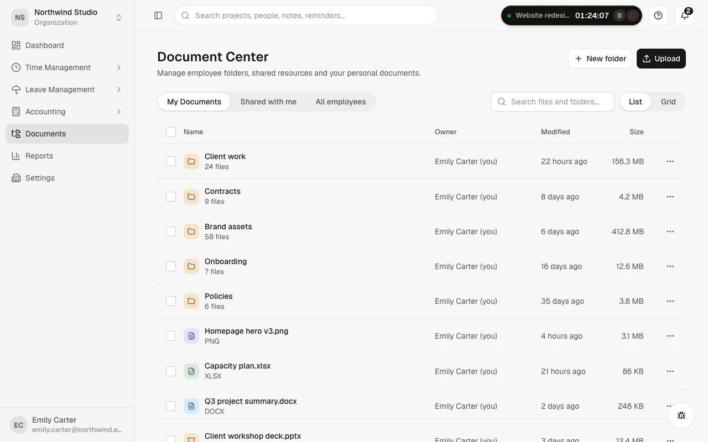Open more actions for Brand assets folder
Image resolution: width=708 pixels, height=442 pixels.
pyautogui.click(x=670, y=231)
